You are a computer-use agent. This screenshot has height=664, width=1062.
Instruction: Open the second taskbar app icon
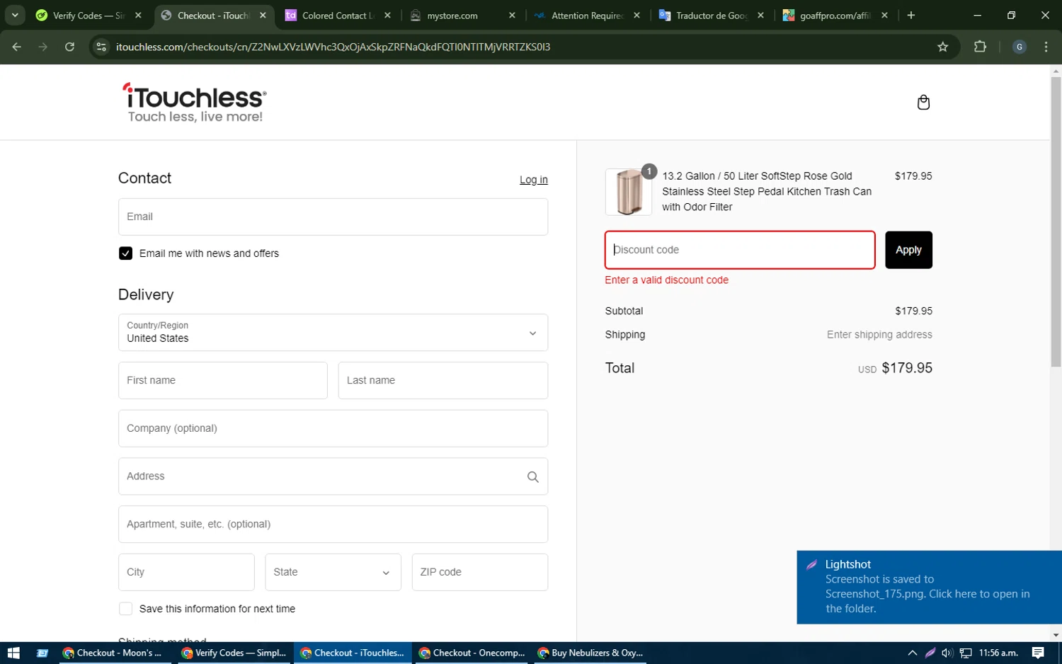point(42,653)
